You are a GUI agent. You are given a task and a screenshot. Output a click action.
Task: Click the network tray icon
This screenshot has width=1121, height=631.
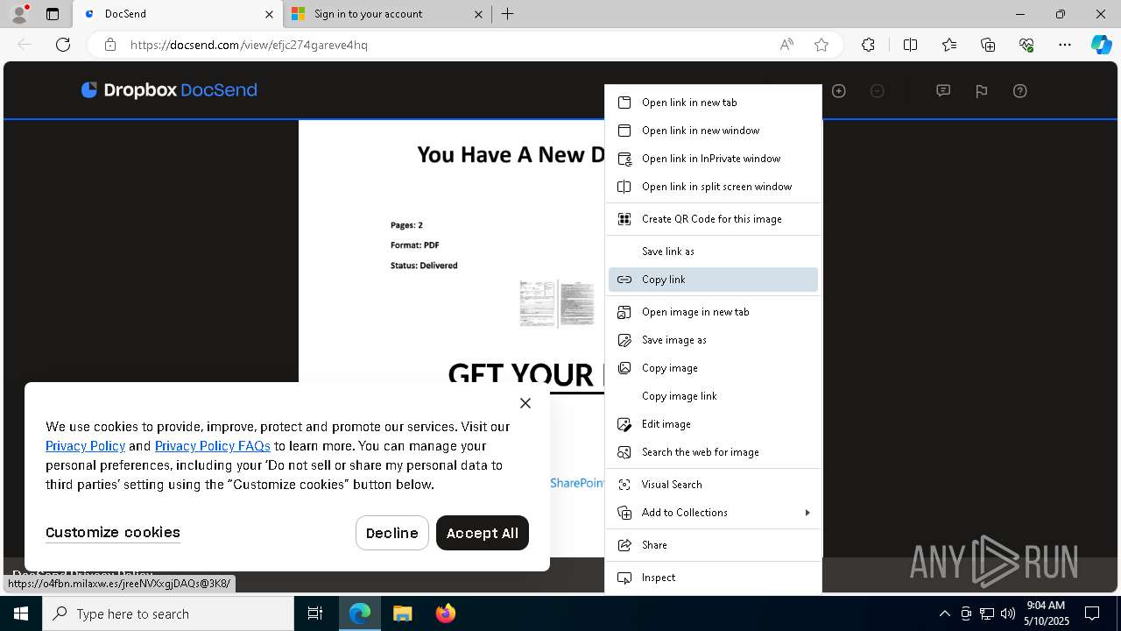(x=987, y=613)
